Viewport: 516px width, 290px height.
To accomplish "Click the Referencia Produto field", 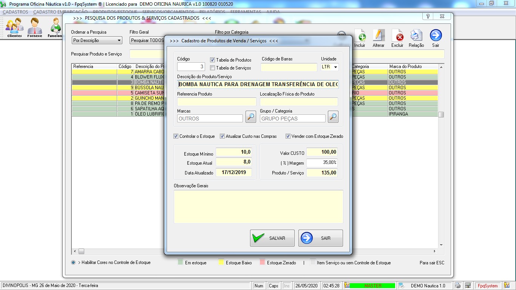I will point(217,102).
